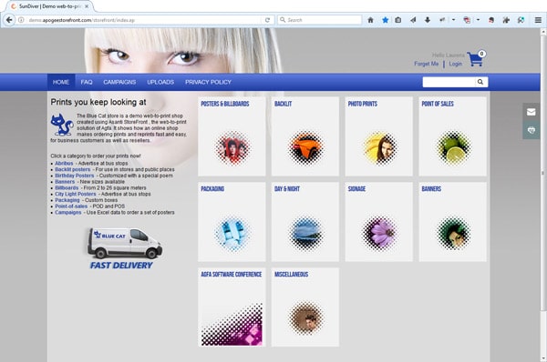Open downloads via the down arrow icon
The height and width of the screenshot is (362, 547).
(x=428, y=20)
